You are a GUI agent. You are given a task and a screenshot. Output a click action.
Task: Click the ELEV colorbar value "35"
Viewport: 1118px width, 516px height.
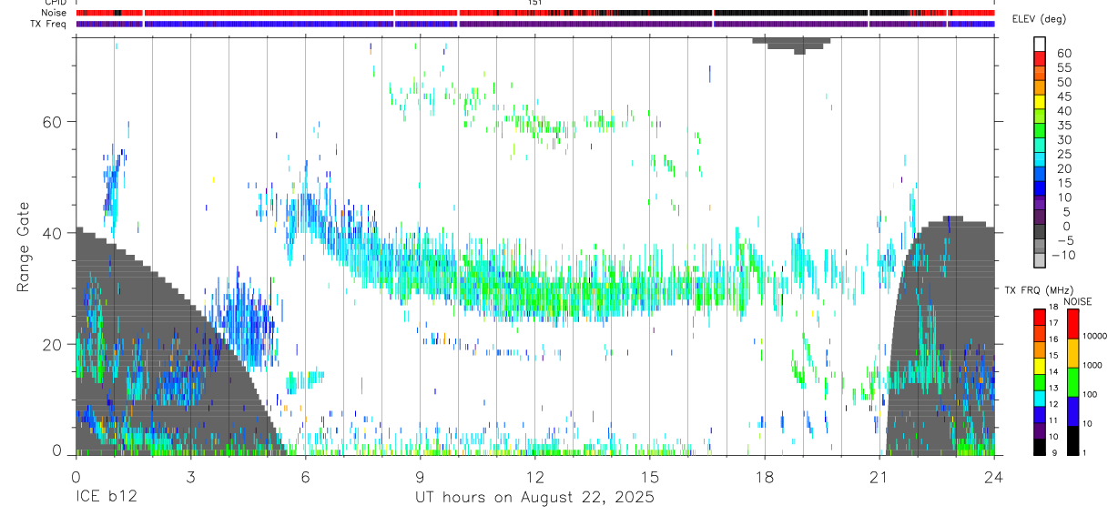(x=1063, y=126)
